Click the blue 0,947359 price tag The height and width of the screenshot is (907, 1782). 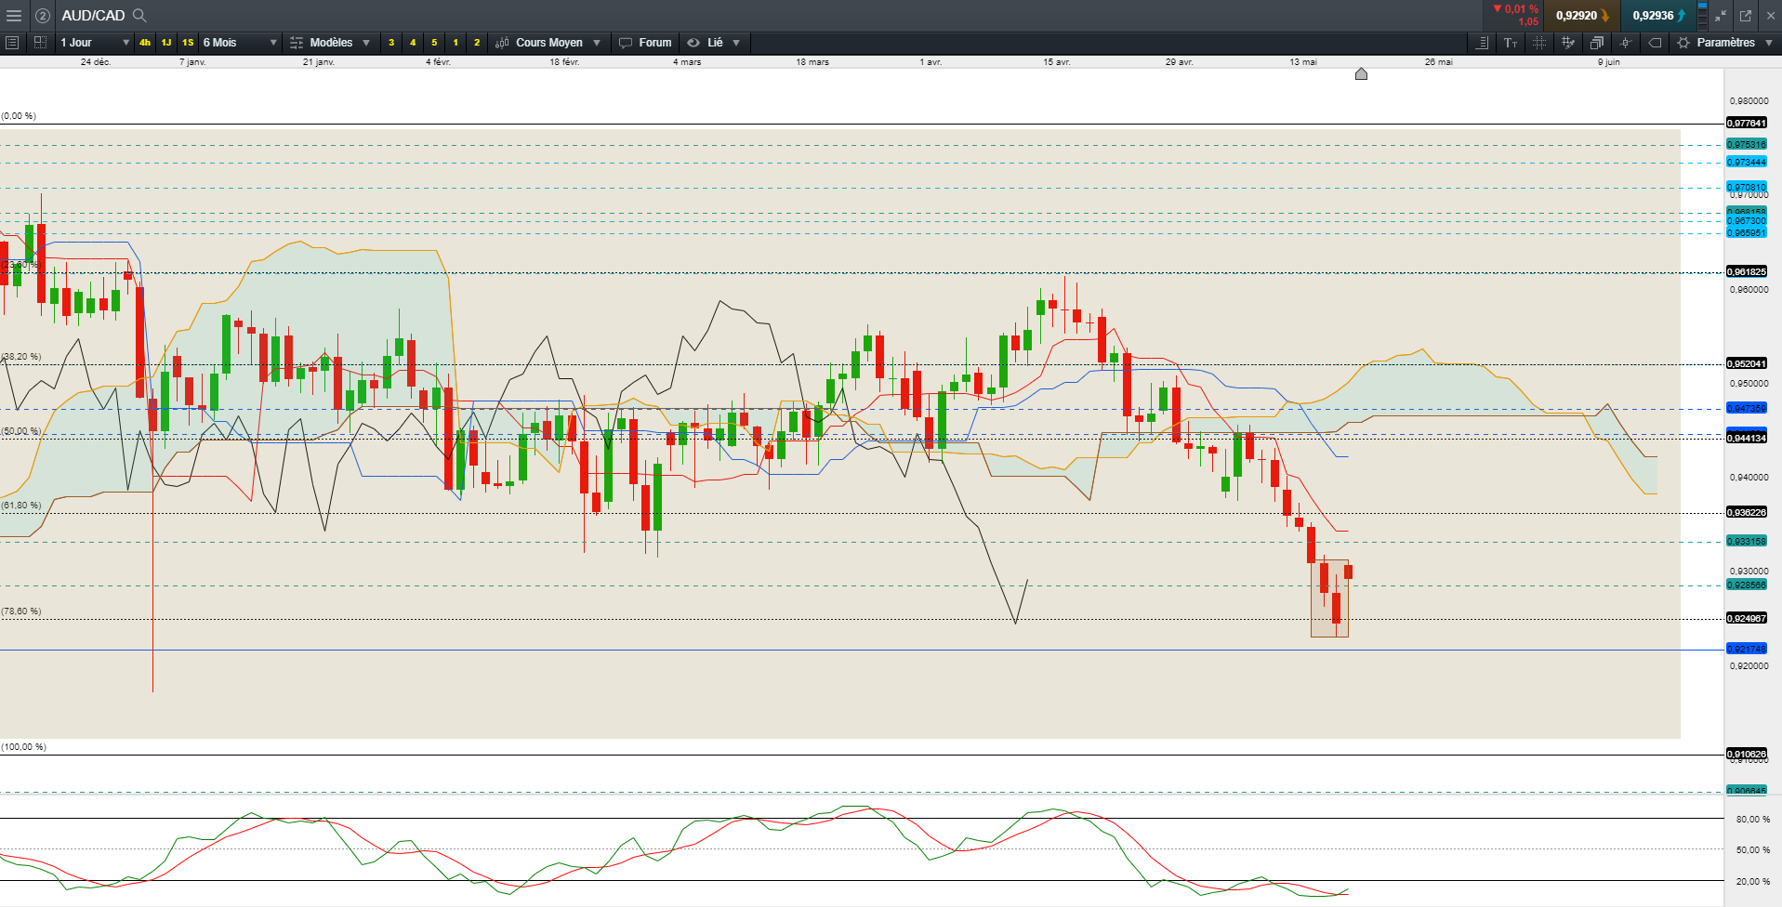click(x=1747, y=408)
